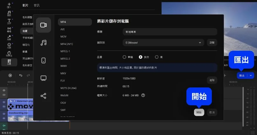Hide the Watermark.png track with eye icon

coord(4,102)
